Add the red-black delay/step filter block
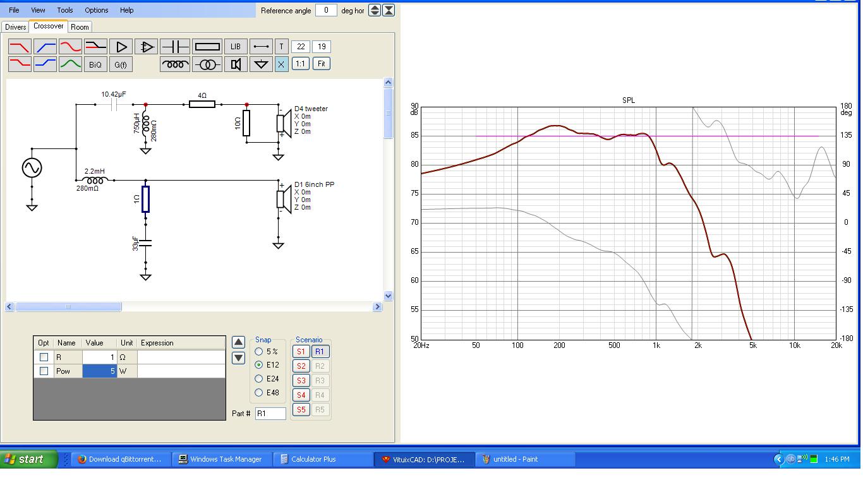Image resolution: width=863 pixels, height=485 pixels. pos(95,47)
